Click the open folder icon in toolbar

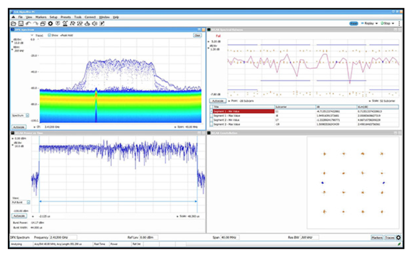13,23
